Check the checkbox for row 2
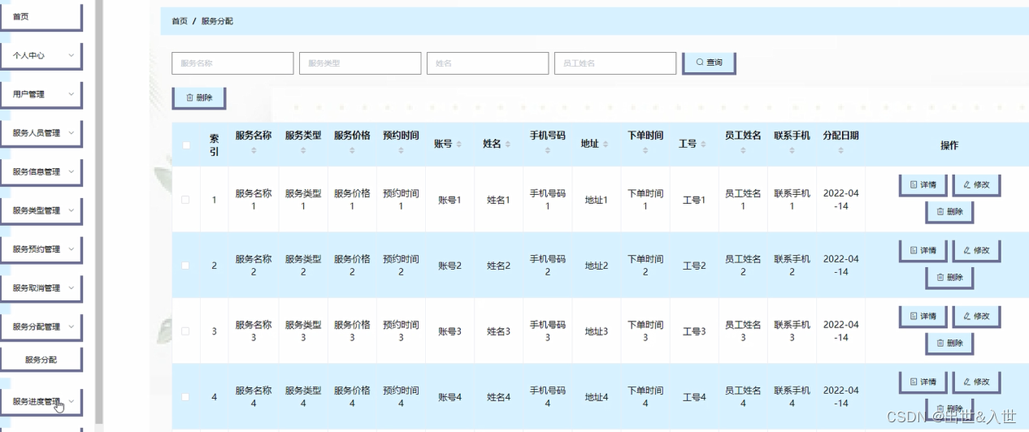 point(186,266)
